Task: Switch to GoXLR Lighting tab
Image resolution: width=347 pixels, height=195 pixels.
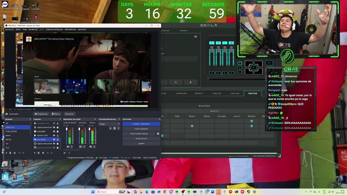Action: pos(235,93)
